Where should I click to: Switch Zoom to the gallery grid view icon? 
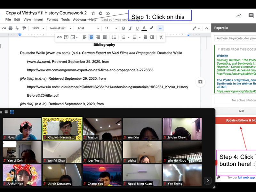(x=12, y=112)
